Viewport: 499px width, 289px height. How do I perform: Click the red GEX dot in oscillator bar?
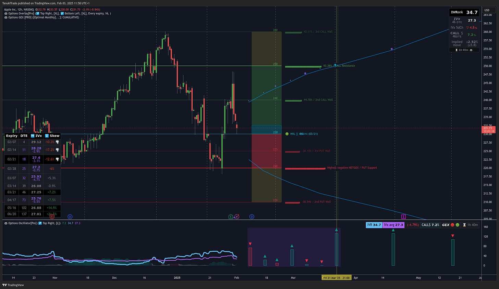point(452,225)
